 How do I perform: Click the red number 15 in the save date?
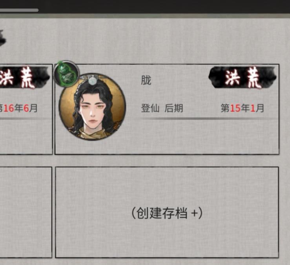pos(235,108)
